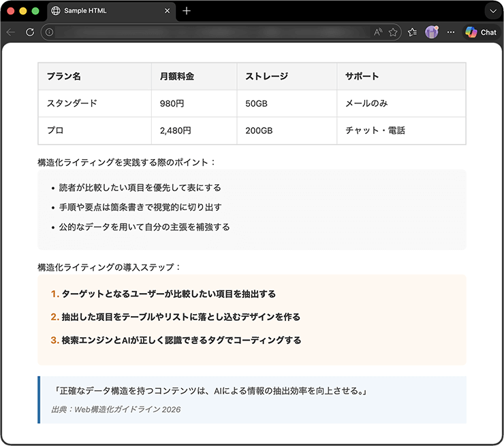Screen dimensions: 504x446
Task: Click the back navigation arrow
Action: click(11, 32)
